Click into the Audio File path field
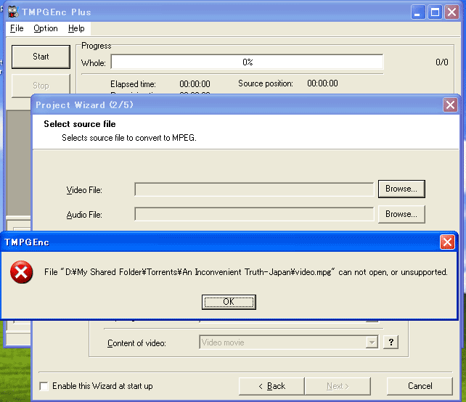The image size is (466, 402). pyautogui.click(x=254, y=214)
